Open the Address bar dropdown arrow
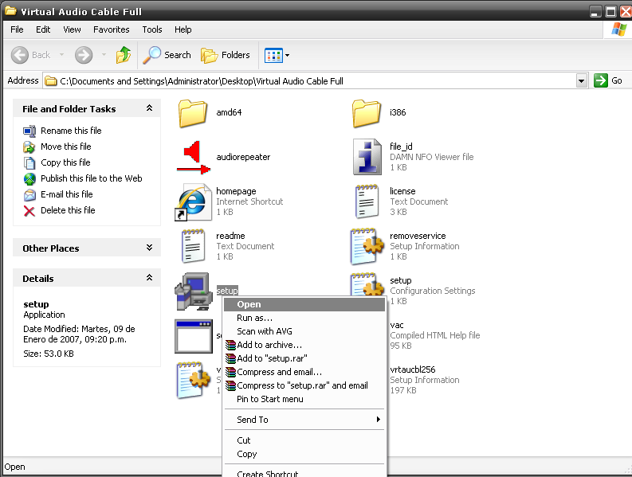Viewport: 632px width, 477px height. [581, 80]
